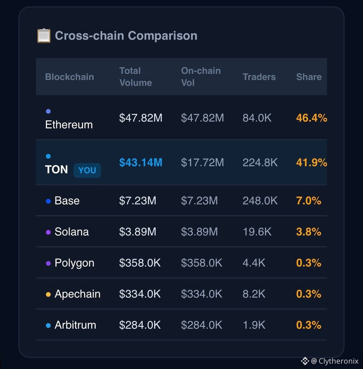Click the YOU badge next to TON

pos(87,170)
